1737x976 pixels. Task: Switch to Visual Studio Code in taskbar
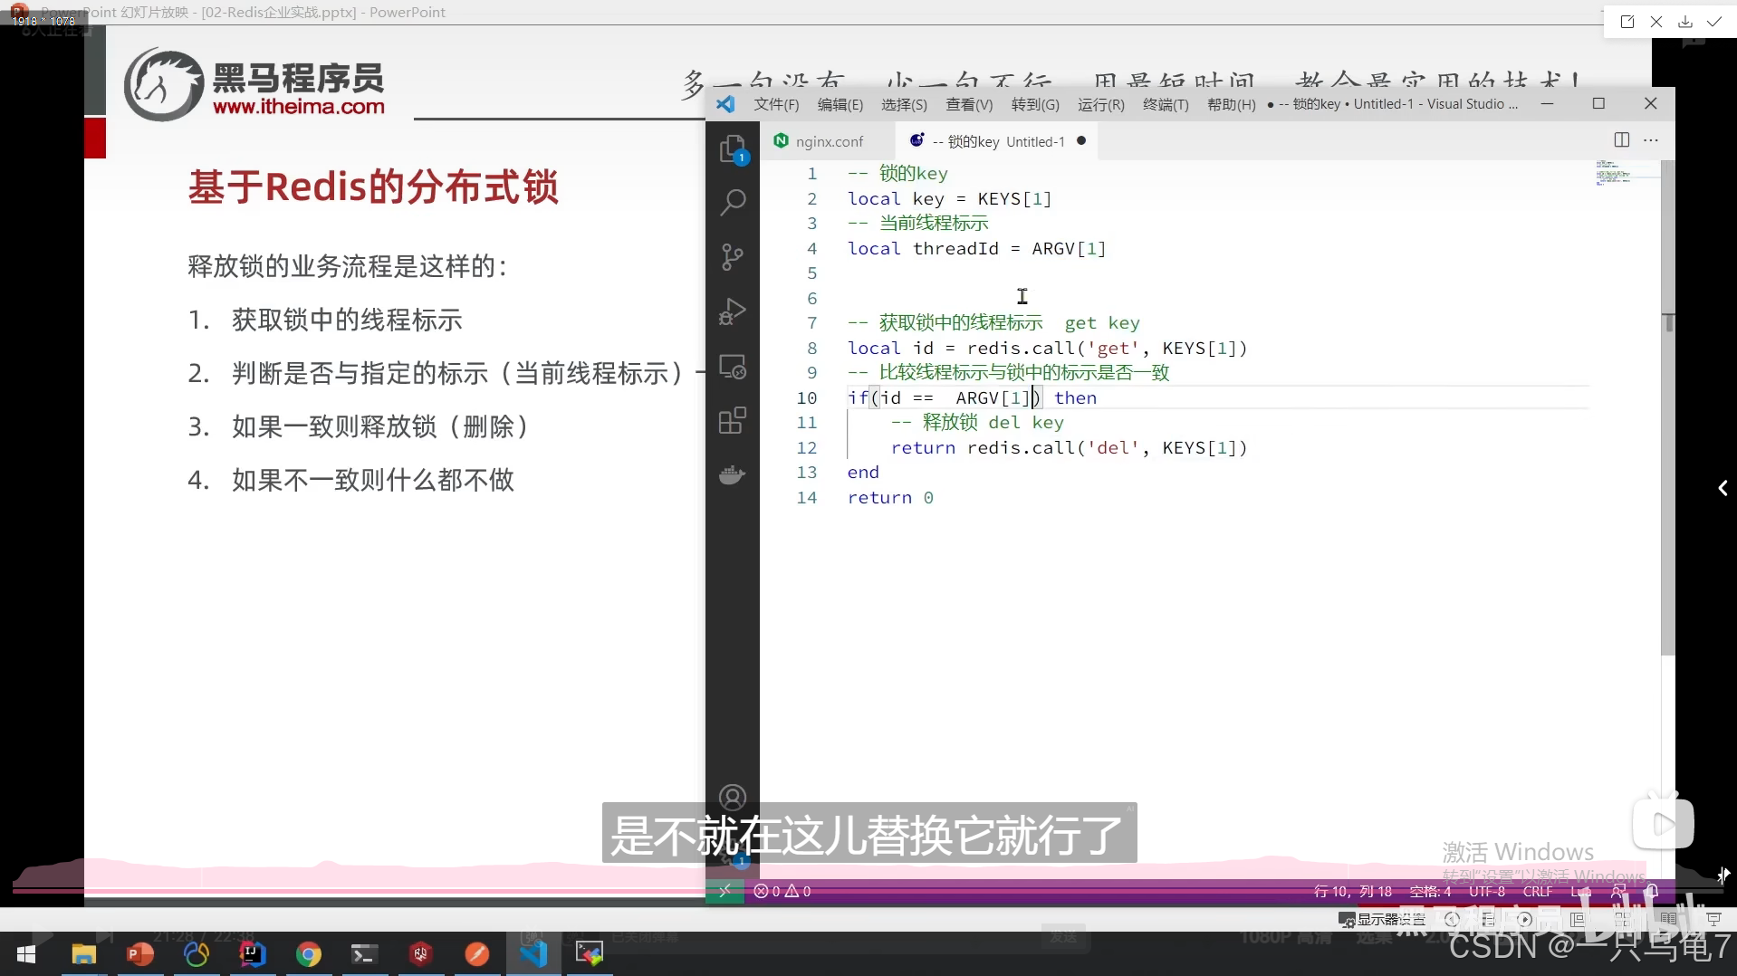click(533, 954)
